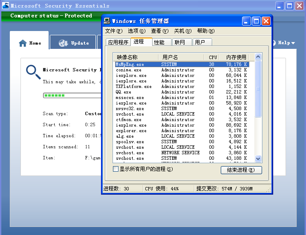The width and height of the screenshot is (306, 235).
Task: Sort by the CPU column header
Action: (212, 57)
